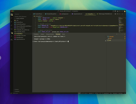This screenshot has height=104, width=136.
Task: Open the Testing flask icon in the activity bar
Action: click(12, 36)
